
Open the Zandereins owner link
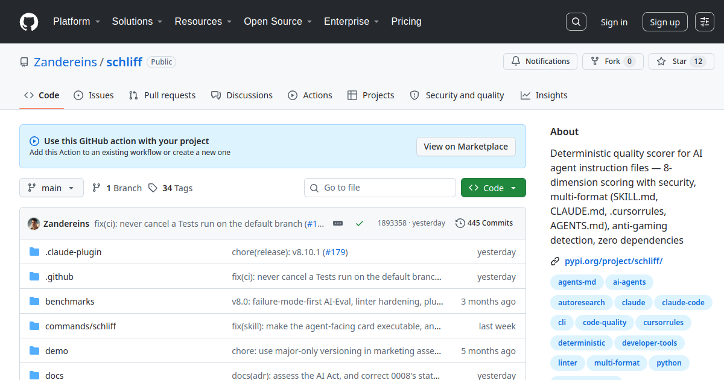point(65,62)
